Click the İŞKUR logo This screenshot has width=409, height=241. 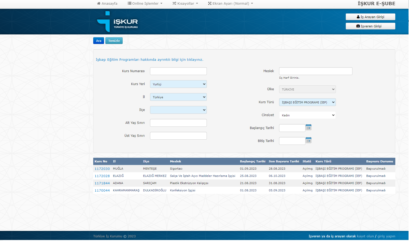click(117, 22)
